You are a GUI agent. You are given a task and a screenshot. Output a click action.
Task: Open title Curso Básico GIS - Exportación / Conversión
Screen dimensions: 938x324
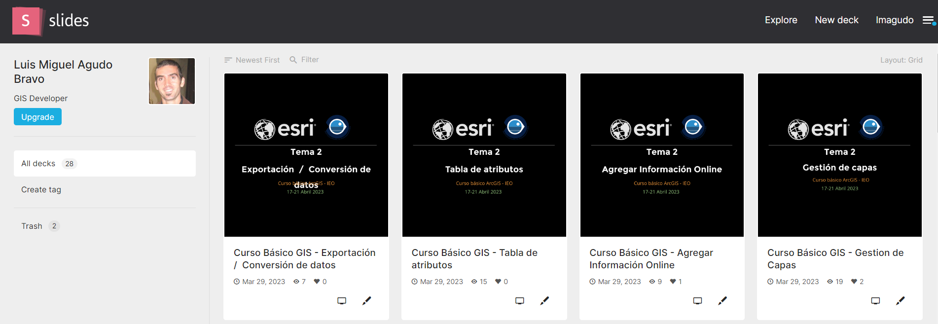coord(305,259)
